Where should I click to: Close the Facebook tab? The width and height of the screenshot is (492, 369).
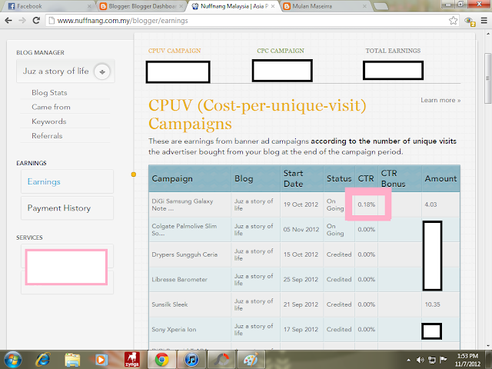89,6
